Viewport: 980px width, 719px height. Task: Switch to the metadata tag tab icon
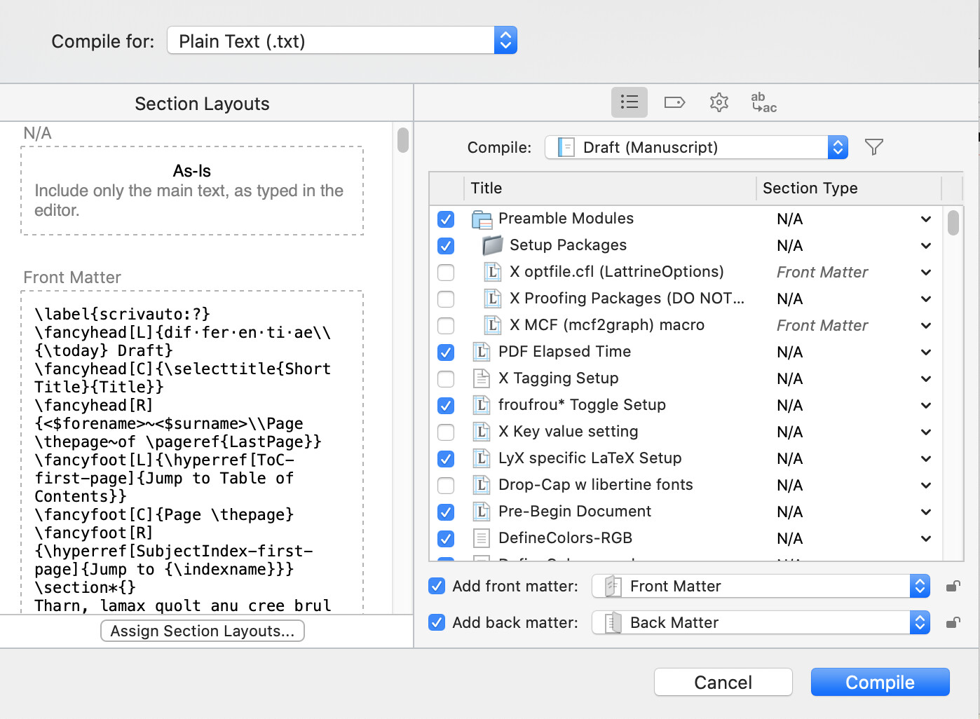(x=674, y=102)
